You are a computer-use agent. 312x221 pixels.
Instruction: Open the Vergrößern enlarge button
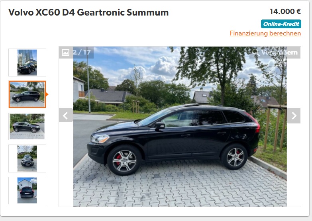[x=275, y=52]
